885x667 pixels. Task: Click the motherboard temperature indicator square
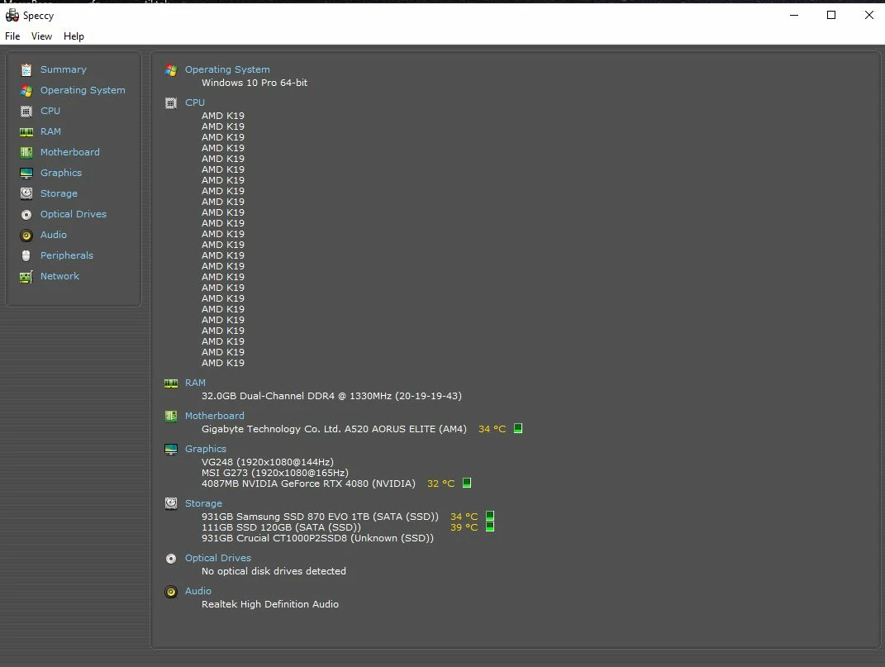518,429
